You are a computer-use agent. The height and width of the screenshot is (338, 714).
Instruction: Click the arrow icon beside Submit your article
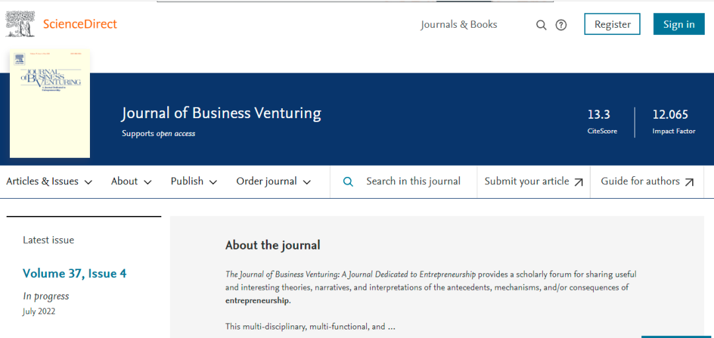(x=578, y=182)
